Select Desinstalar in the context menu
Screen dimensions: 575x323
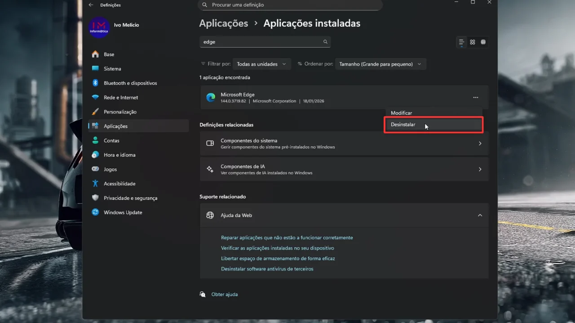click(433, 125)
